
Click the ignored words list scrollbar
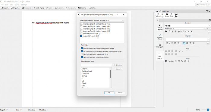pos(111,74)
